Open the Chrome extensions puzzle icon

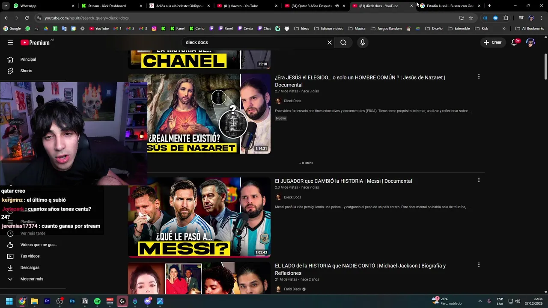pyautogui.click(x=506, y=18)
